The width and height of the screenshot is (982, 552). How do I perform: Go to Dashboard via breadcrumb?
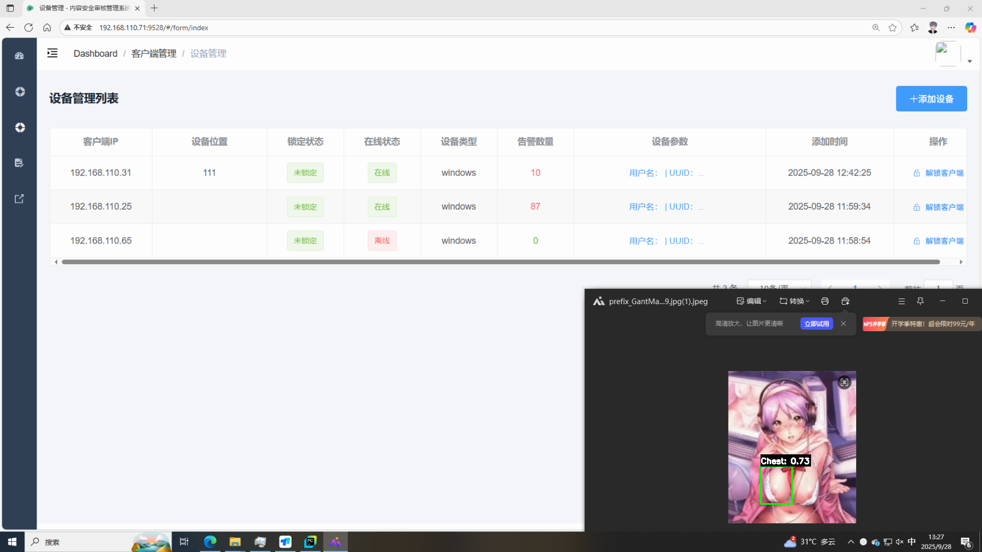(x=96, y=54)
